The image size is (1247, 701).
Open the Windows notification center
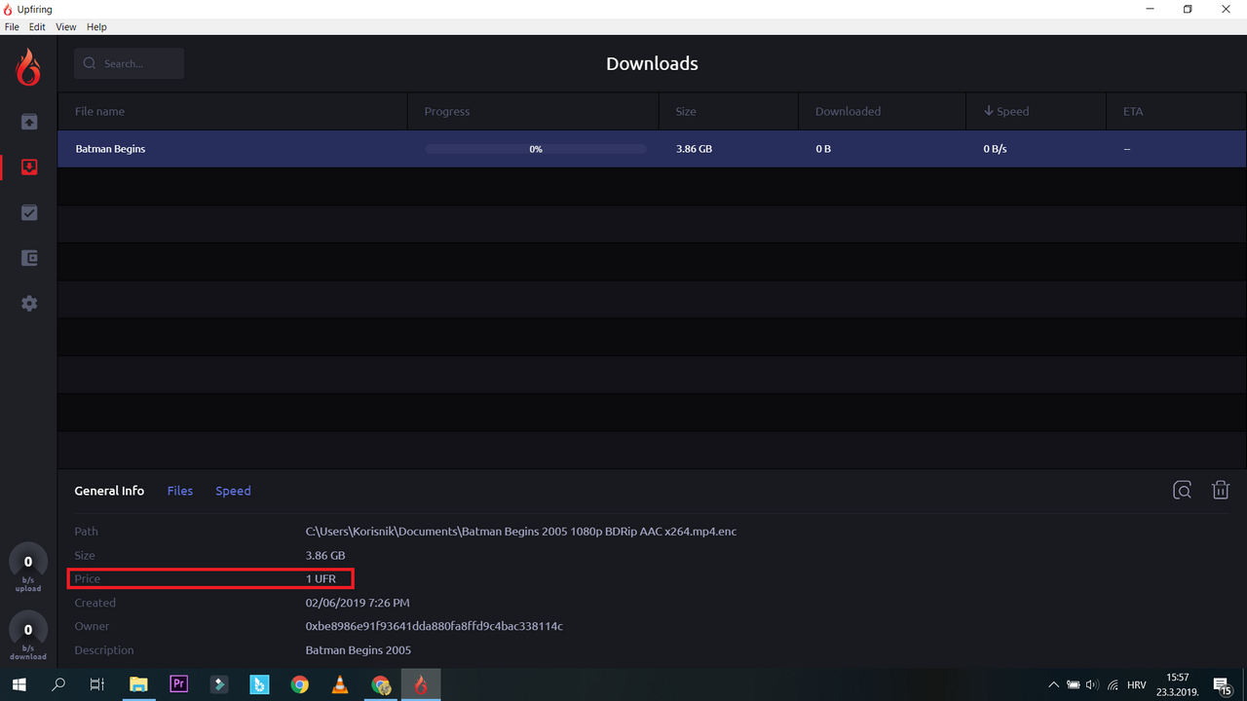(1223, 685)
